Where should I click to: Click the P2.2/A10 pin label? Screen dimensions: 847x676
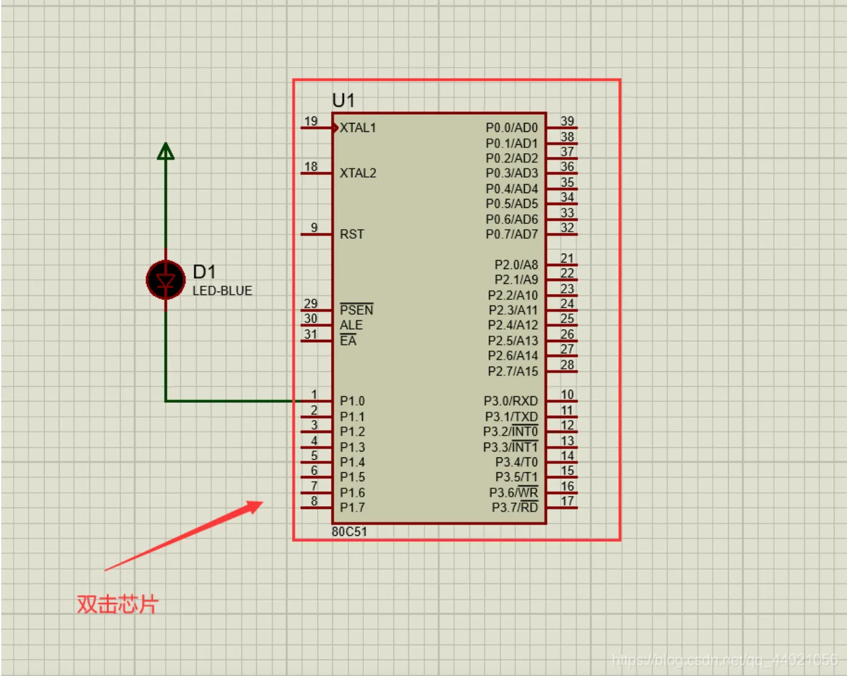coord(513,295)
